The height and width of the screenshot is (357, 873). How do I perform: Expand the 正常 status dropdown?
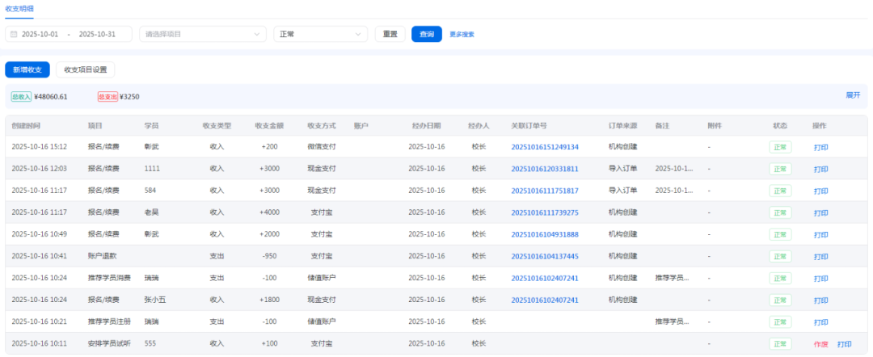pyautogui.click(x=320, y=34)
